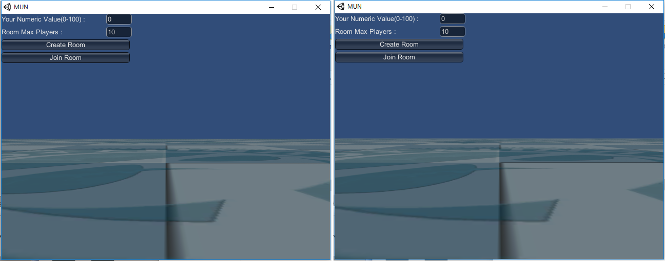Close the right MUN window
This screenshot has width=665, height=261.
pyautogui.click(x=652, y=7)
